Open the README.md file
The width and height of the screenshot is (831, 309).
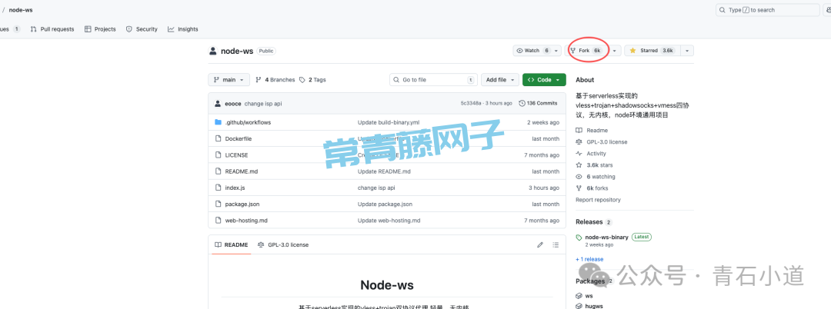pyautogui.click(x=241, y=171)
